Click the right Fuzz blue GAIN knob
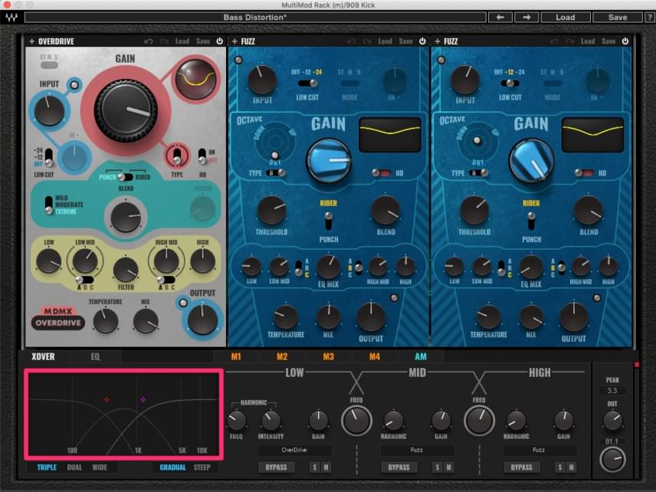The height and width of the screenshot is (492, 656). [531, 161]
